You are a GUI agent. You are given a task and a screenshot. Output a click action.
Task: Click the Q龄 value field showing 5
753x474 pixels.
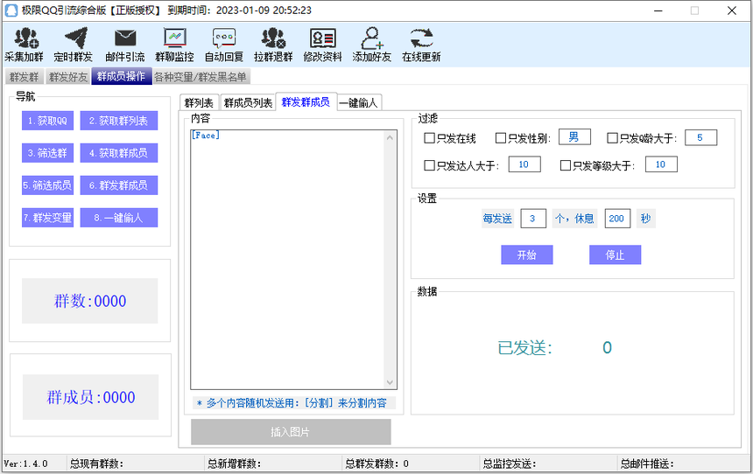(x=700, y=137)
